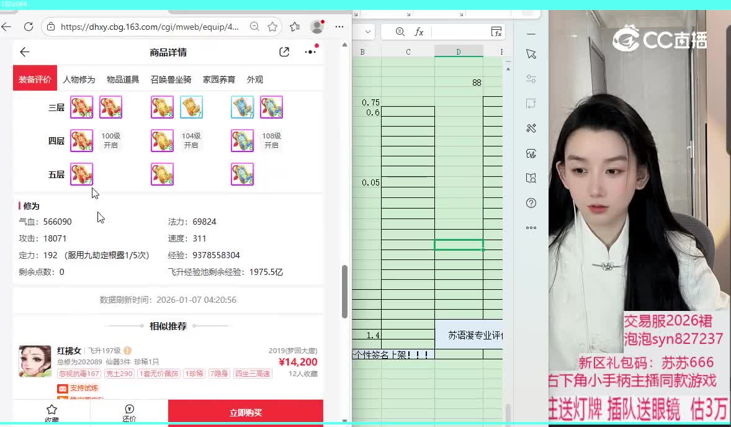Select the 装备评价 tab

coord(35,79)
